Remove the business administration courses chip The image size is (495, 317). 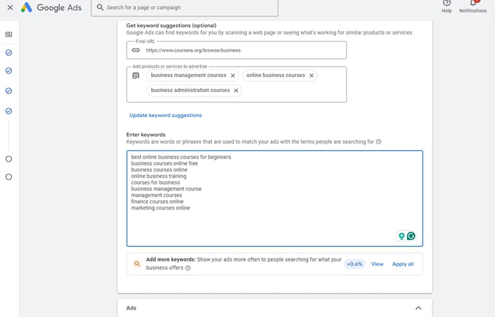[x=236, y=90]
